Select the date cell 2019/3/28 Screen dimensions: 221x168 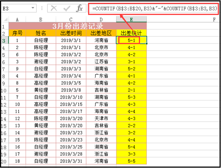pyautogui.click(x=71, y=154)
